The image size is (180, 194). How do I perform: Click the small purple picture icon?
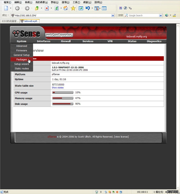click(x=121, y=8)
